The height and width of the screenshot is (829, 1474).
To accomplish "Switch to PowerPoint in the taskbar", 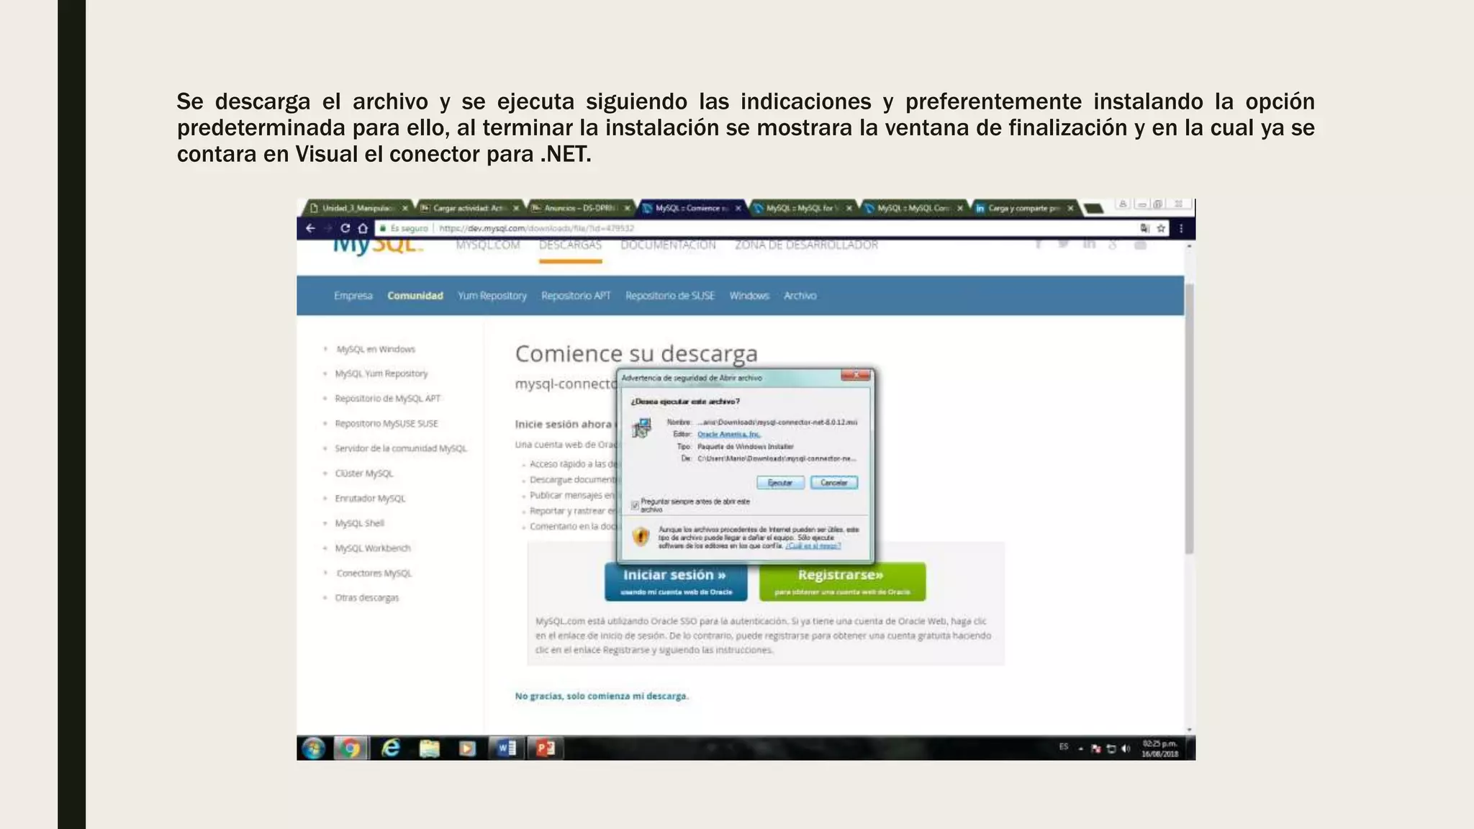I will pos(546,748).
